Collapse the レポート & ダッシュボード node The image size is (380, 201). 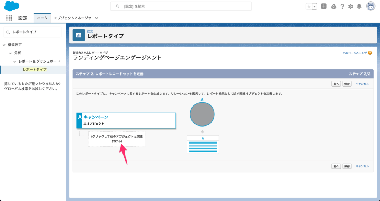pos(14,61)
